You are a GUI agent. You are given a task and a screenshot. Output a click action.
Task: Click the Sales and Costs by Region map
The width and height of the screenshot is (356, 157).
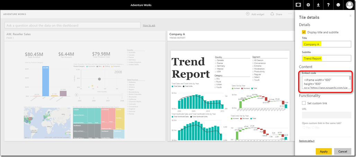(47, 123)
